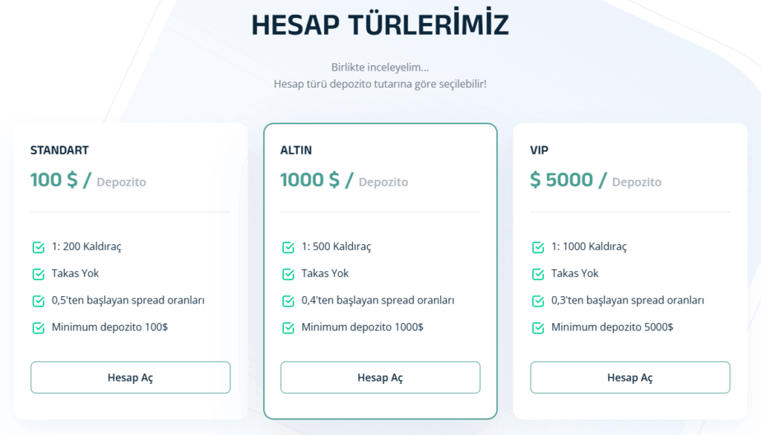Click the checkmark icon beside 'Takas Yok' in STANDART
Screen dimensions: 761x435
(37, 273)
